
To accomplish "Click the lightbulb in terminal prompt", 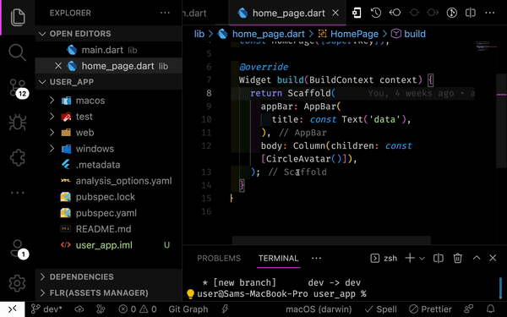I will pyautogui.click(x=190, y=293).
